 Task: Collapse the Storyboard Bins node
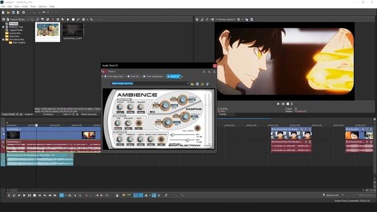(4, 39)
